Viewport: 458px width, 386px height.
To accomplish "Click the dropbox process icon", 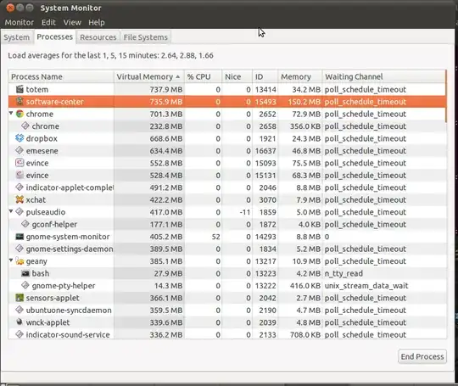I will coord(20,138).
